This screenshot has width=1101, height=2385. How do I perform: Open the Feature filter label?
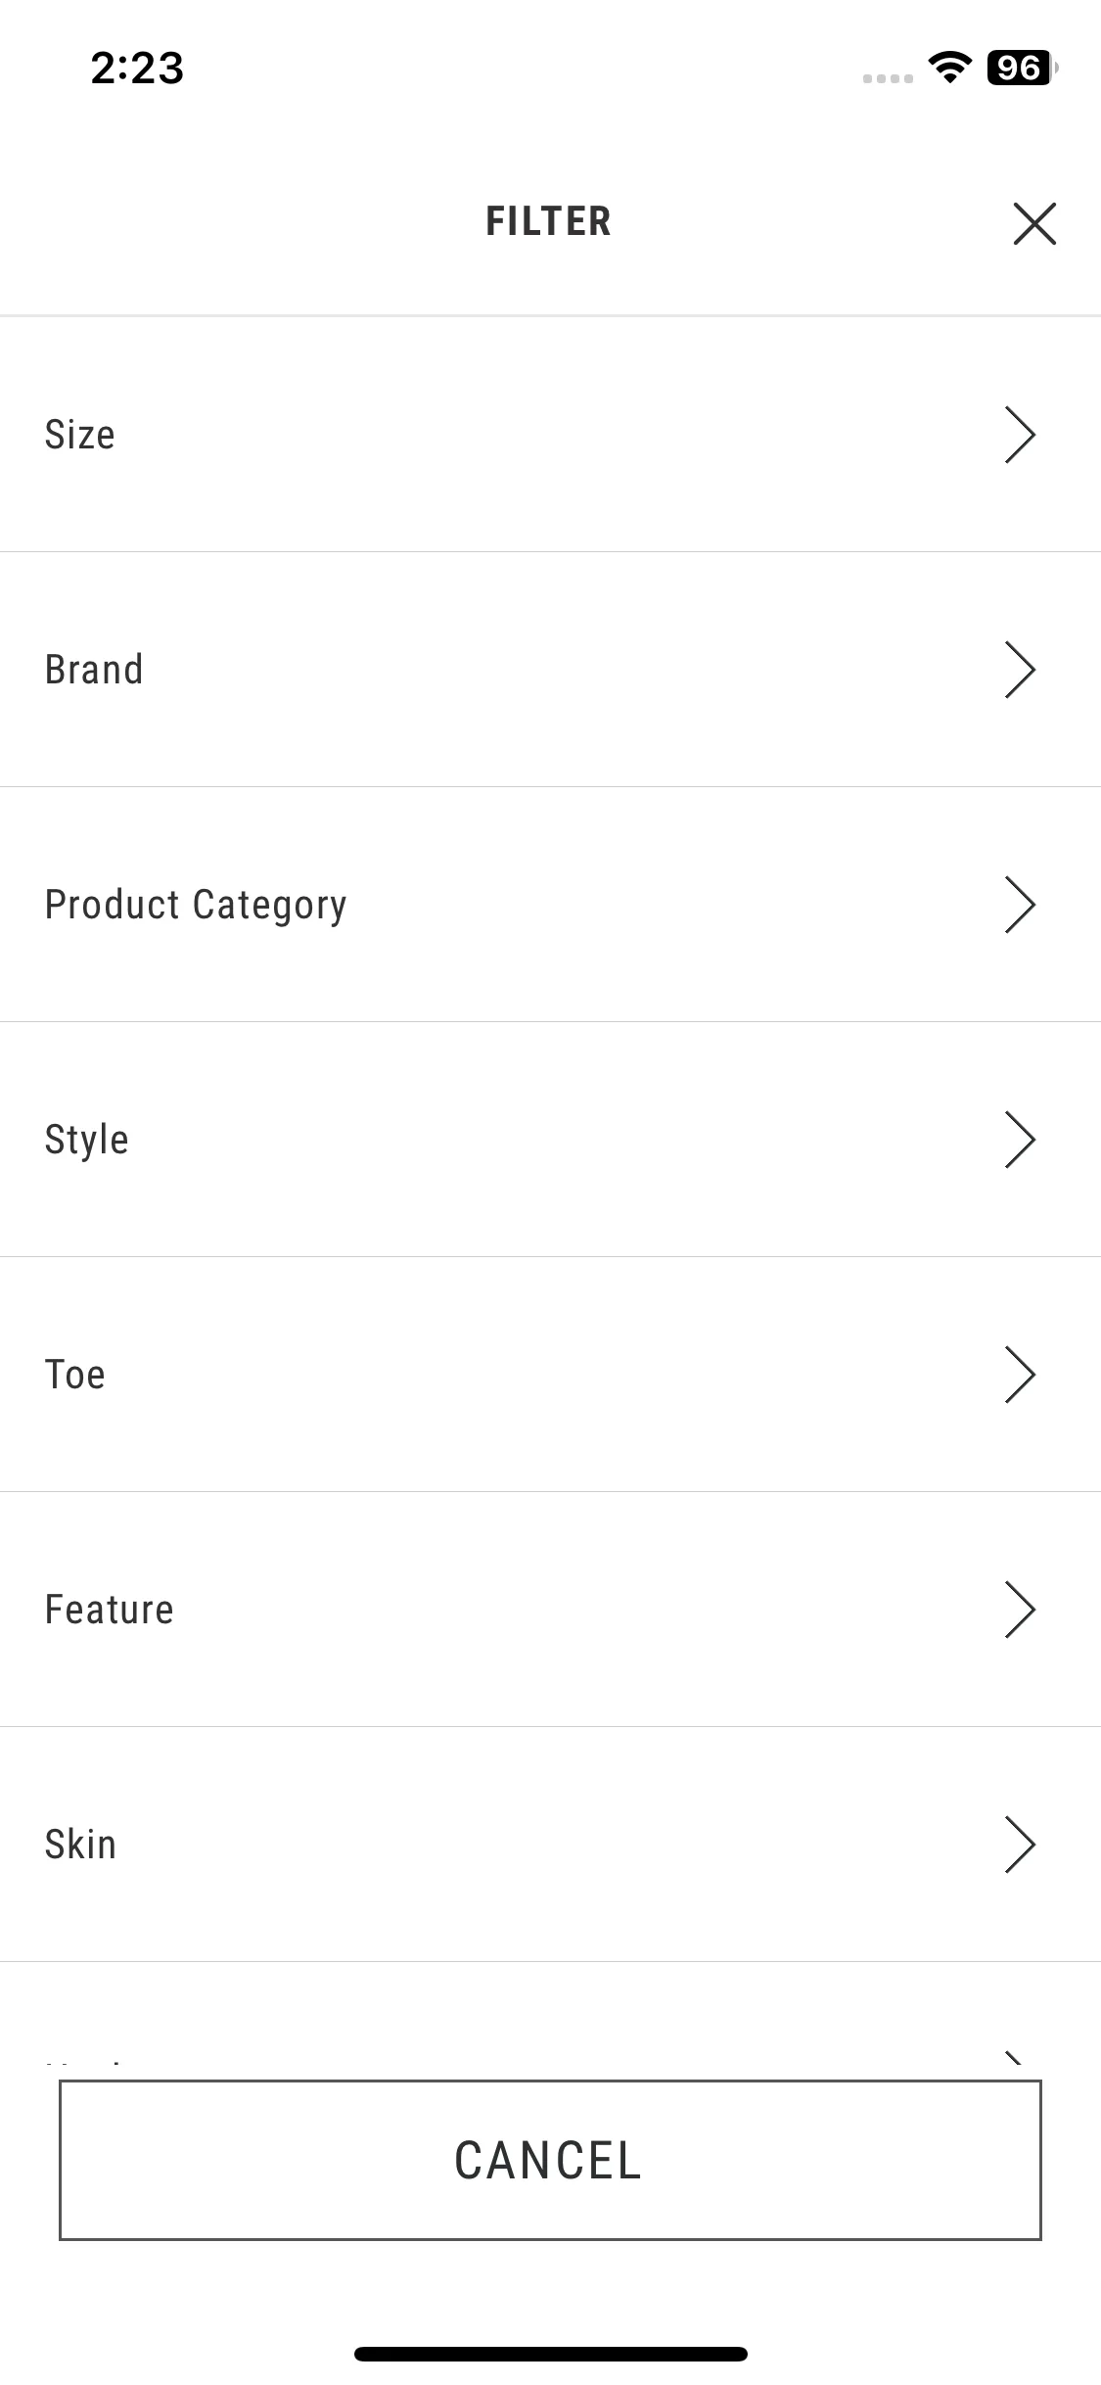coord(110,1610)
